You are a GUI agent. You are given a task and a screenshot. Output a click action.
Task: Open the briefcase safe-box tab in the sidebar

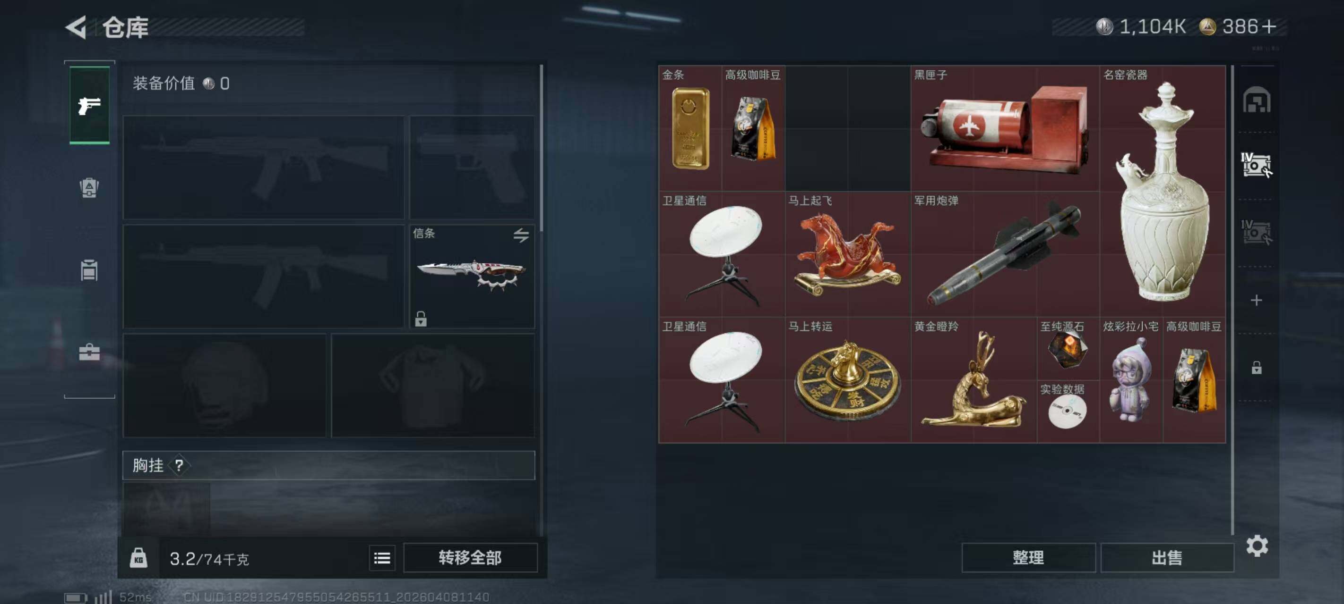click(89, 352)
